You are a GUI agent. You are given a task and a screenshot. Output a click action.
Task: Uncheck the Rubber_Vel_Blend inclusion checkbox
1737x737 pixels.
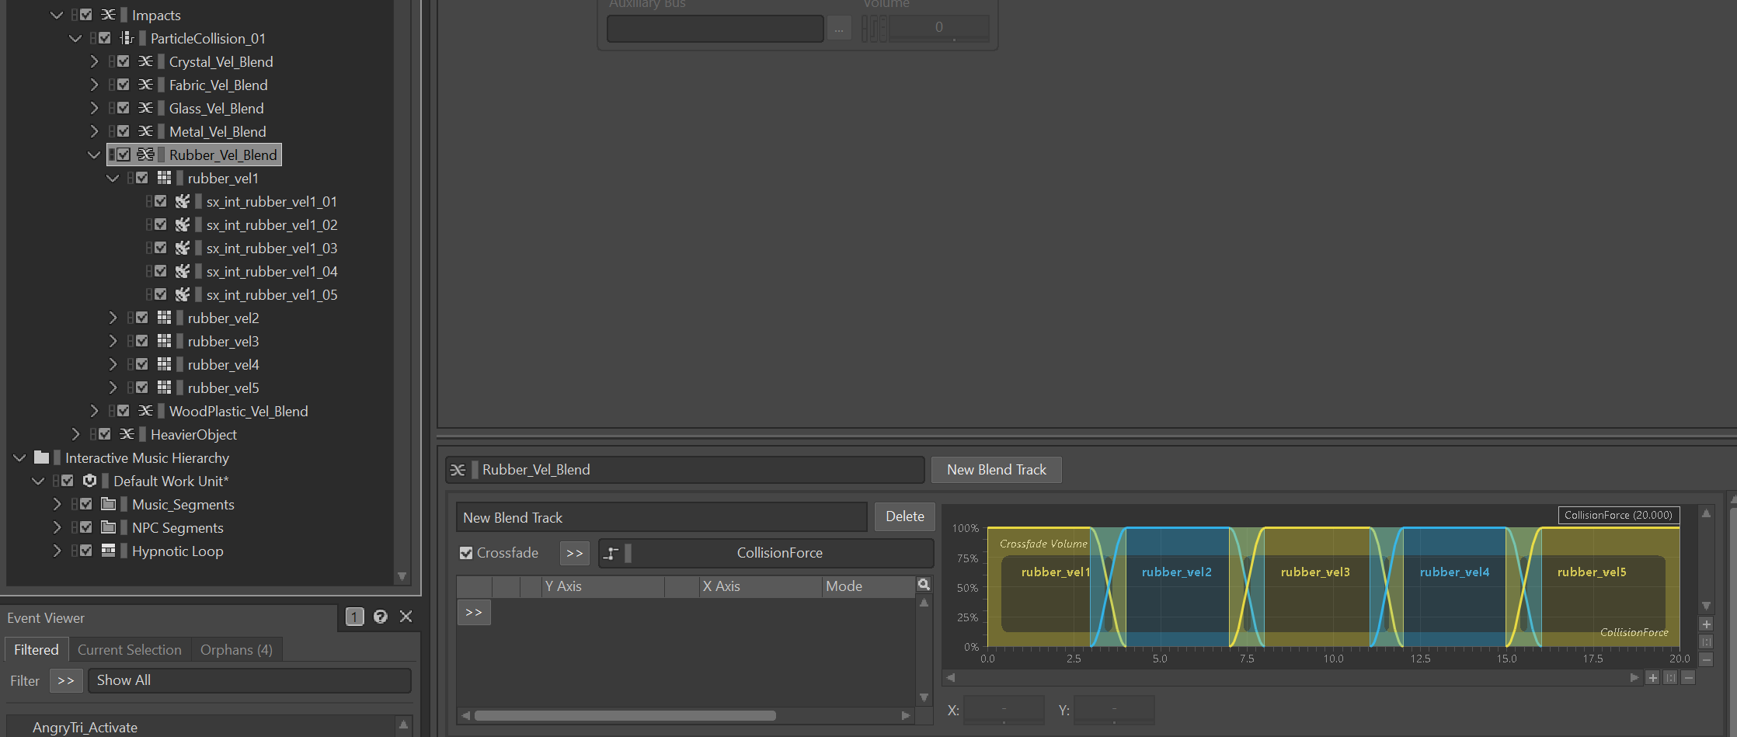tap(124, 155)
